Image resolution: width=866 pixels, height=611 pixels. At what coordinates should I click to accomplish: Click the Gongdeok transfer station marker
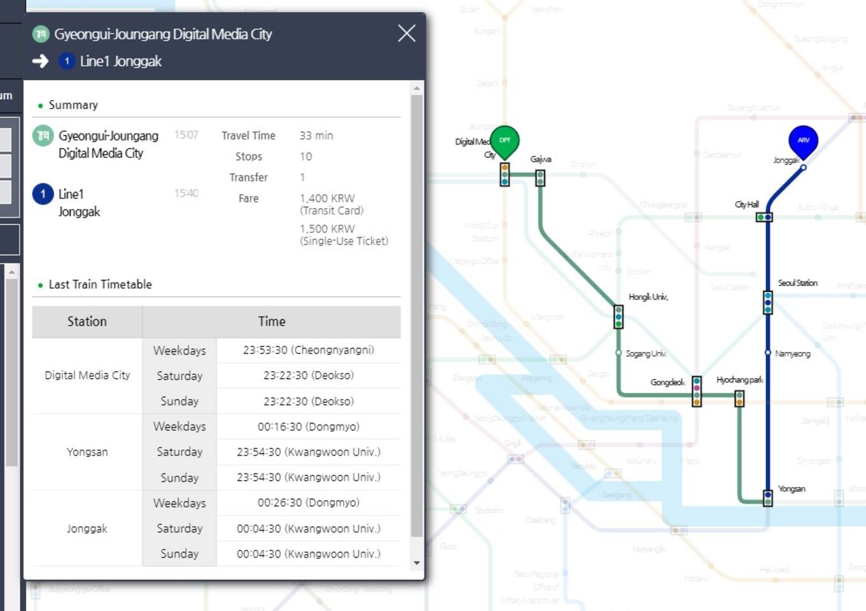tap(697, 391)
